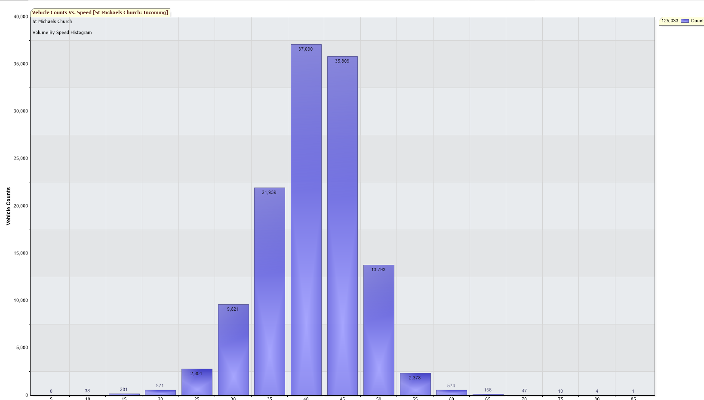Select the bar labeled 13,793

378,330
